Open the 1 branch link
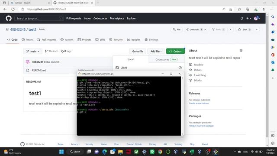The height and width of the screenshot is (156, 277). (x=52, y=51)
